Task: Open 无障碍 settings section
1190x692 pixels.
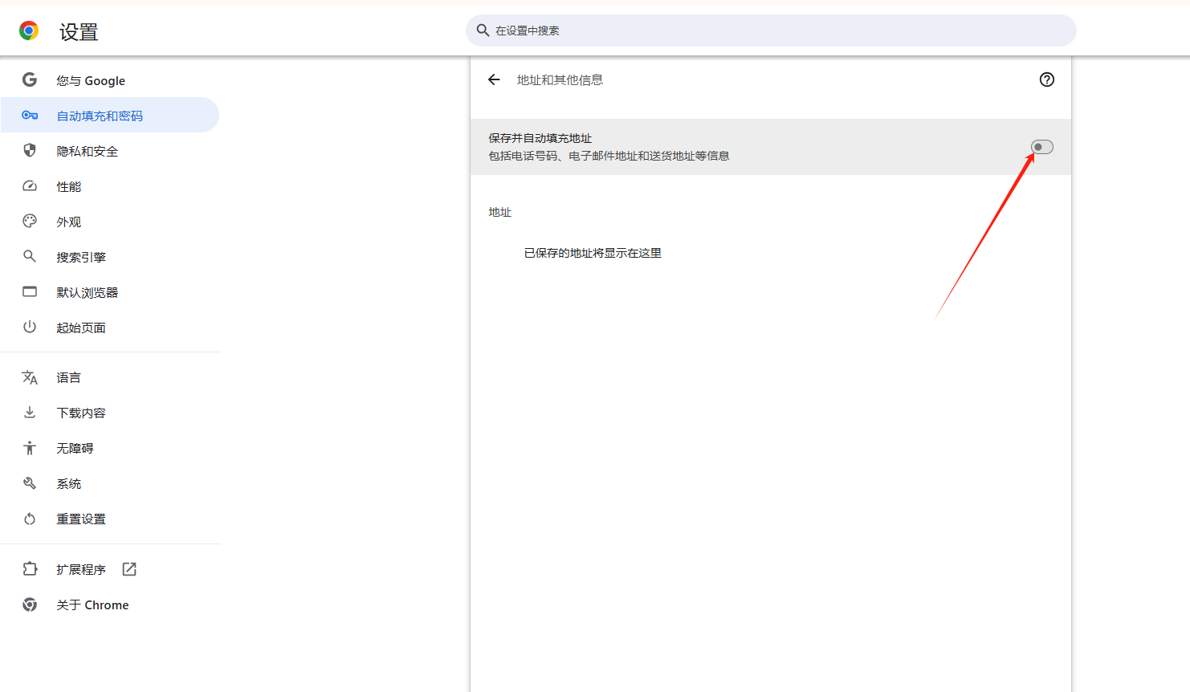Action: pos(110,448)
